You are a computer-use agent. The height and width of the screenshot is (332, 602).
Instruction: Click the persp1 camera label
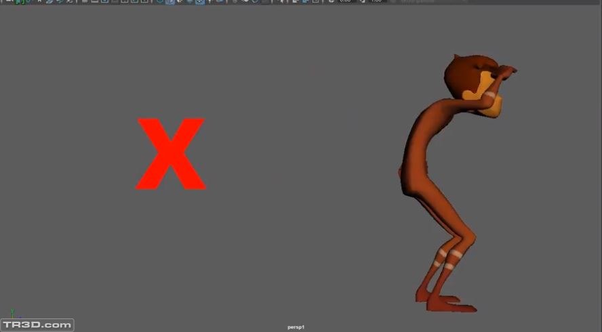296,327
